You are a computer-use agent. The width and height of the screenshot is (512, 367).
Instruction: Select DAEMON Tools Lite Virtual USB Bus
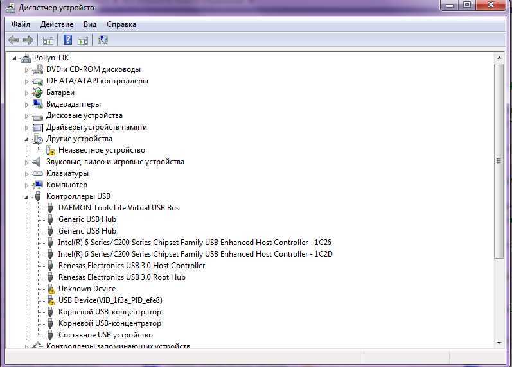point(119,208)
